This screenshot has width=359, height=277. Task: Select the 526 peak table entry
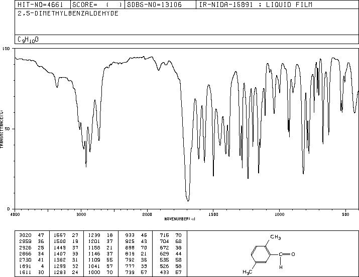pyautogui.click(x=171, y=266)
